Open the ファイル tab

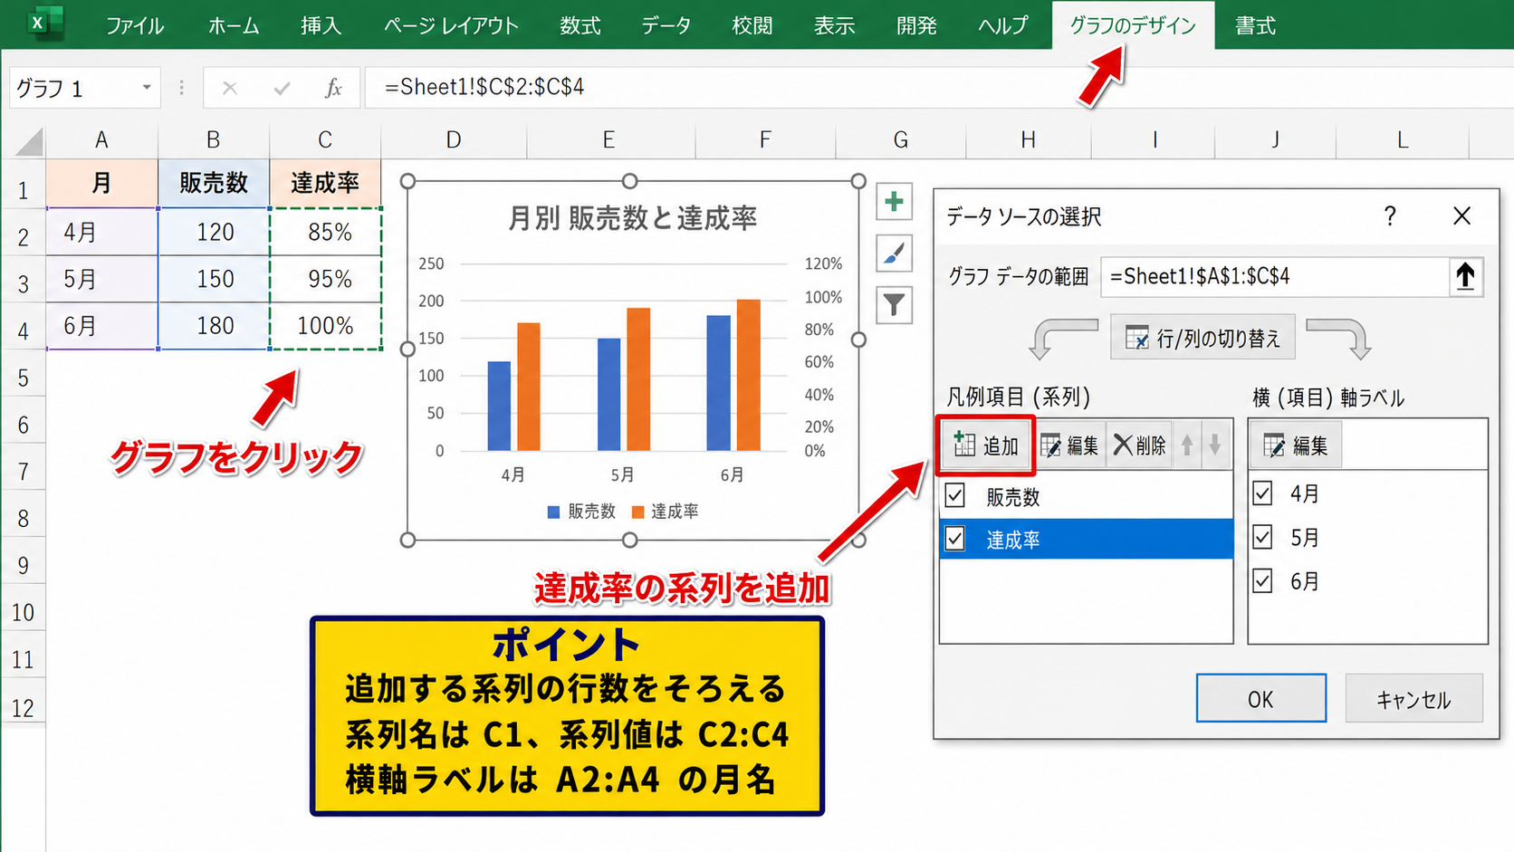coord(135,25)
